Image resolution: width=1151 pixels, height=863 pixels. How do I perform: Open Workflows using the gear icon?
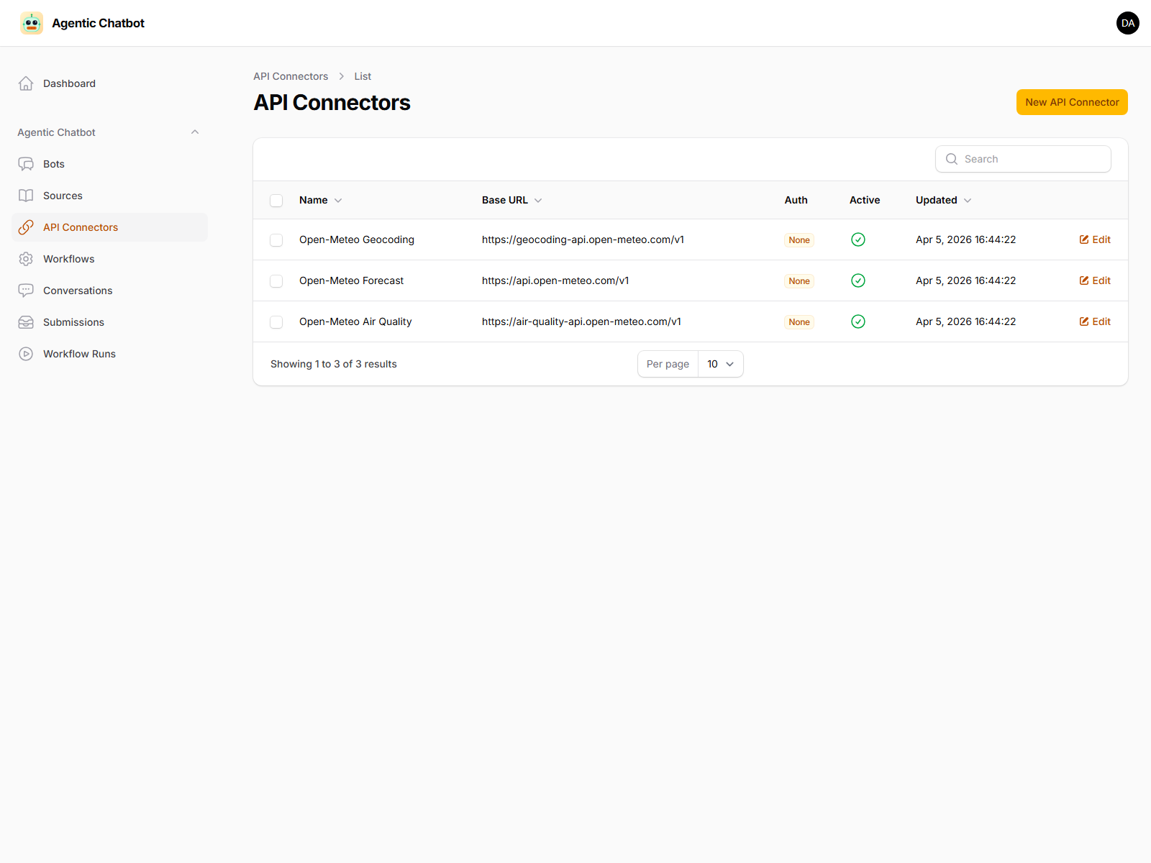coord(26,258)
